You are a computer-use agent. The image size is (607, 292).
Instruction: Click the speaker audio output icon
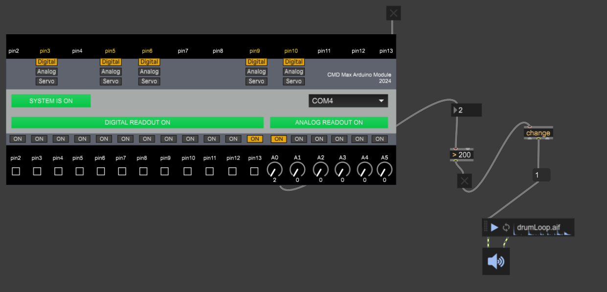point(496,261)
